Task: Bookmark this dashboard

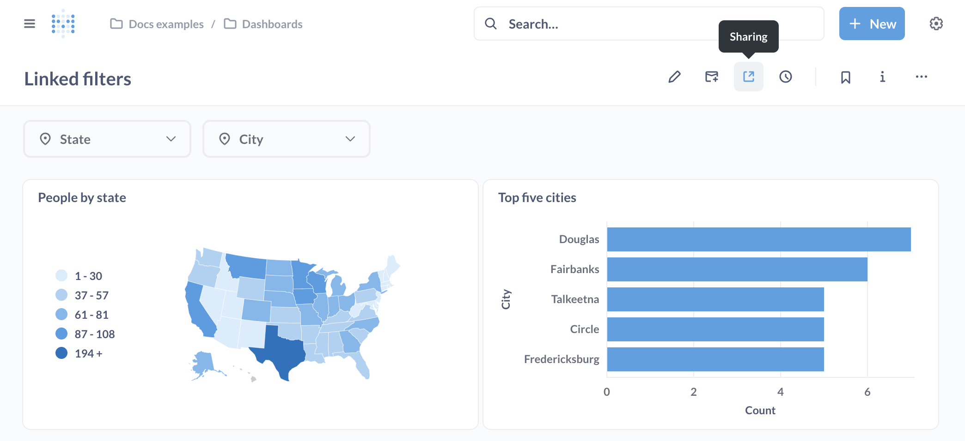Action: 846,77
